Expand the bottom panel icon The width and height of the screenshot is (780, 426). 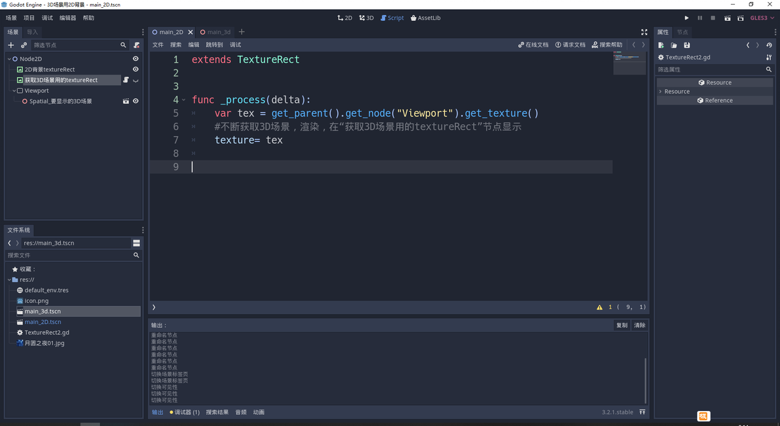click(x=642, y=412)
